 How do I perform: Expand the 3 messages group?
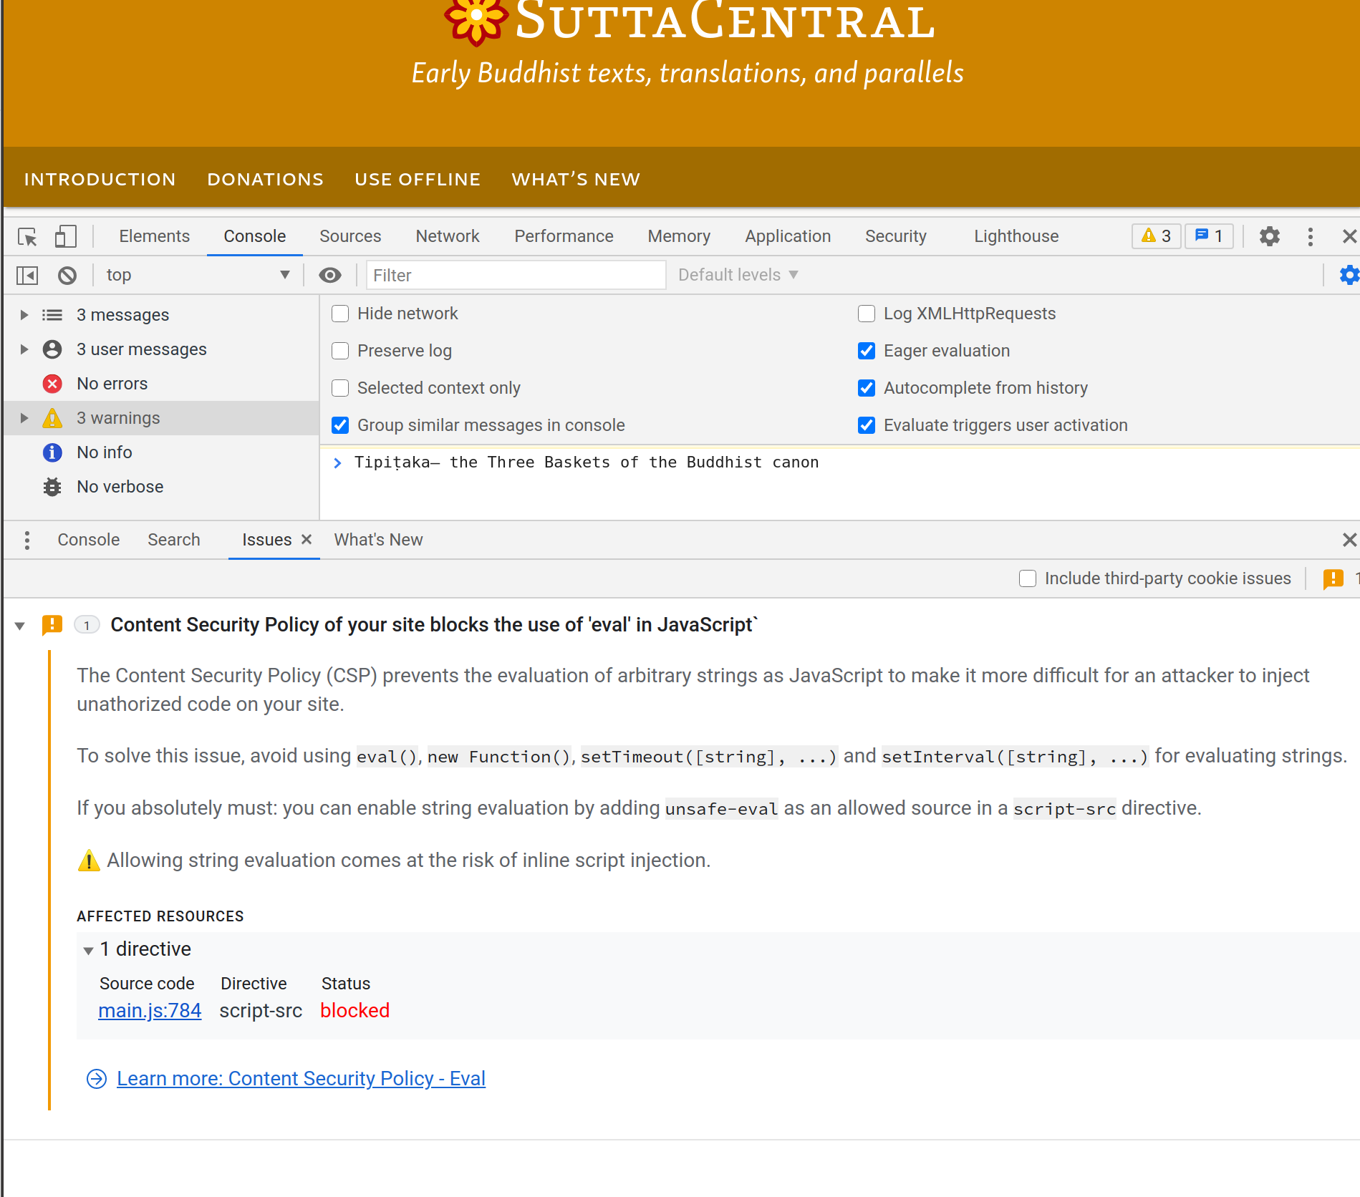[x=24, y=315]
